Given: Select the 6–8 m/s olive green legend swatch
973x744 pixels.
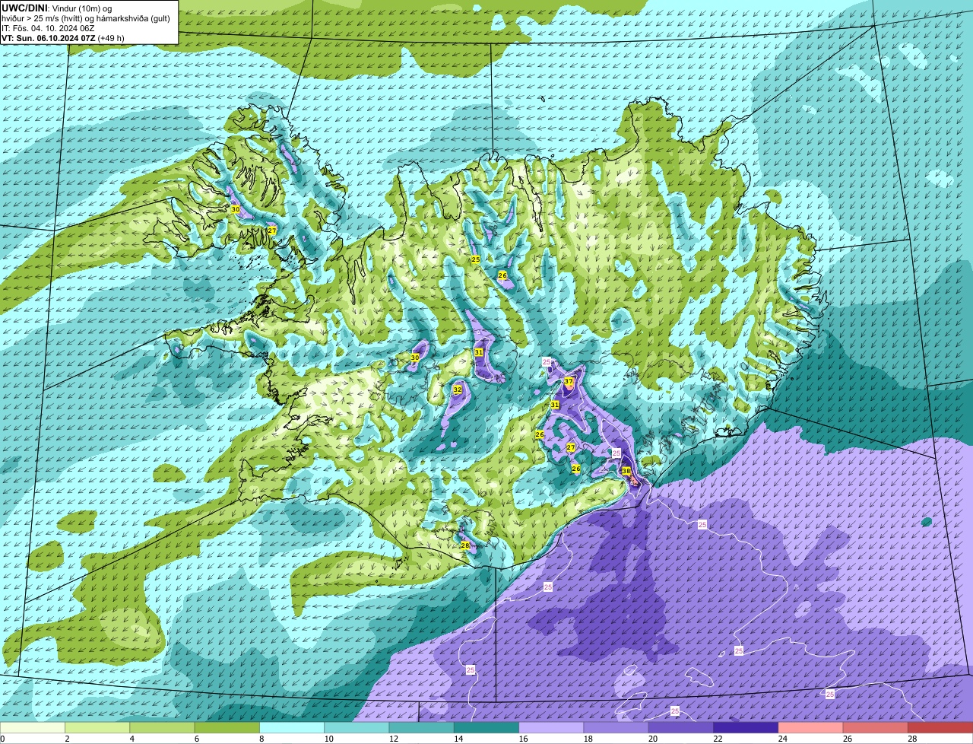Looking at the screenshot, I should tap(227, 728).
